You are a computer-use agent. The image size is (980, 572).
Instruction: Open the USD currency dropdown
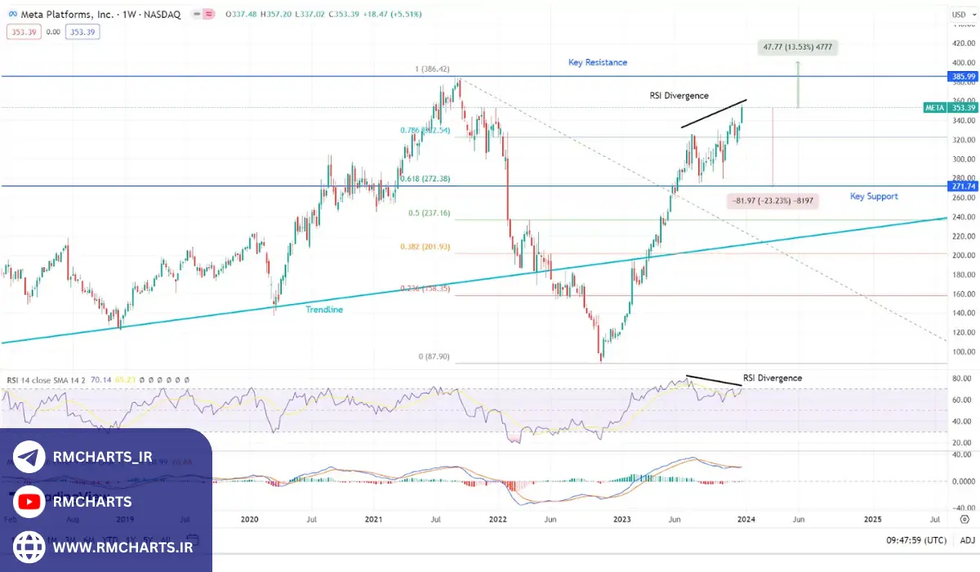pyautogui.click(x=961, y=14)
